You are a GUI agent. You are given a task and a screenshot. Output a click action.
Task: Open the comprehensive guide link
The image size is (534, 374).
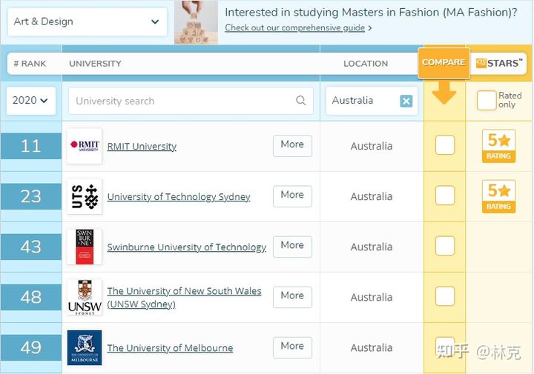point(295,28)
